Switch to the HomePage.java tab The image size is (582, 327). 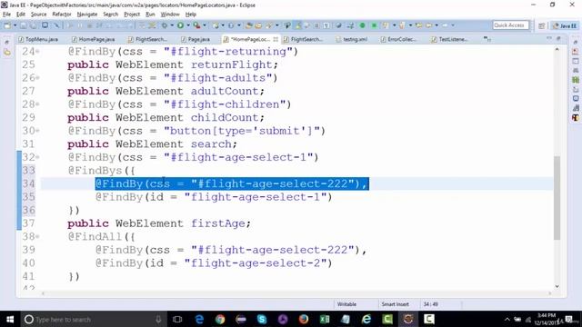pos(93,39)
